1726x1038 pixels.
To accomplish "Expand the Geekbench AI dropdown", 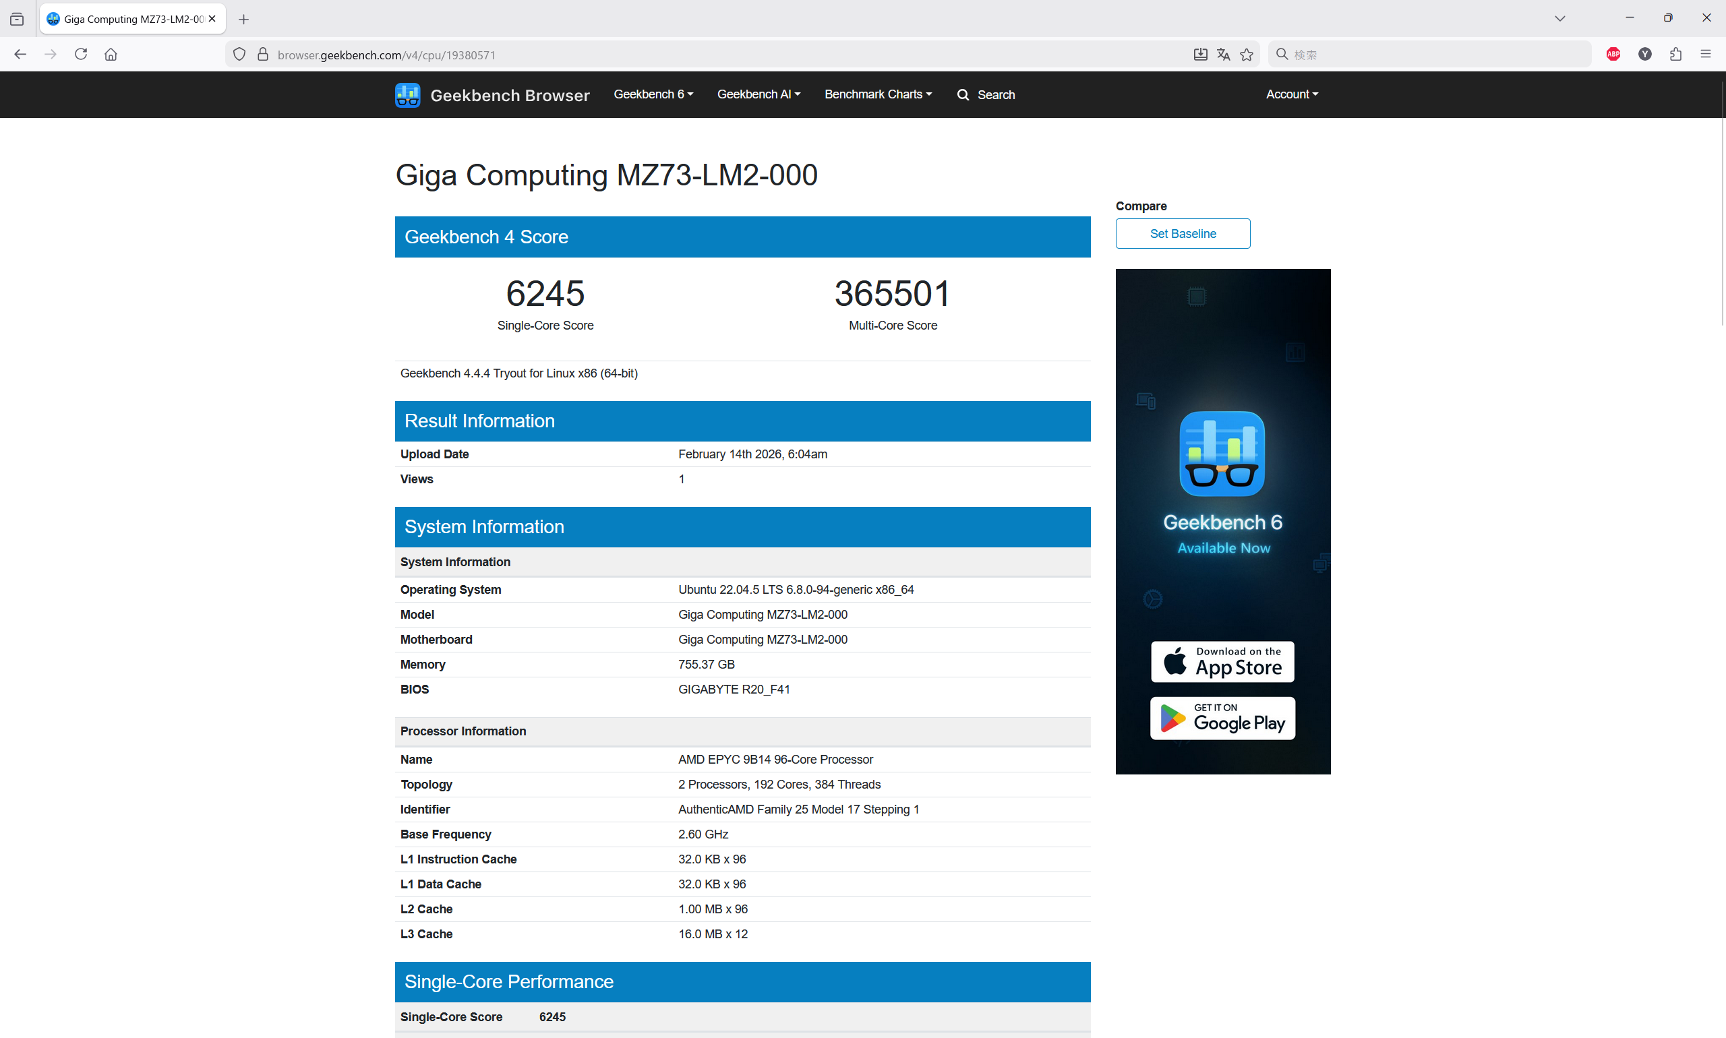I will coord(758,94).
